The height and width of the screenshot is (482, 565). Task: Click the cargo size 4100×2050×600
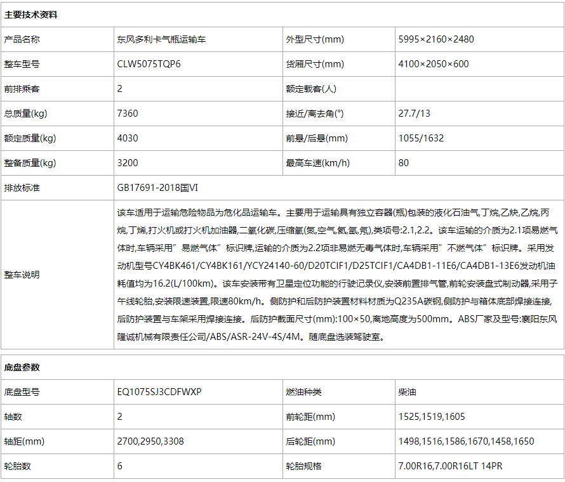[x=434, y=64]
